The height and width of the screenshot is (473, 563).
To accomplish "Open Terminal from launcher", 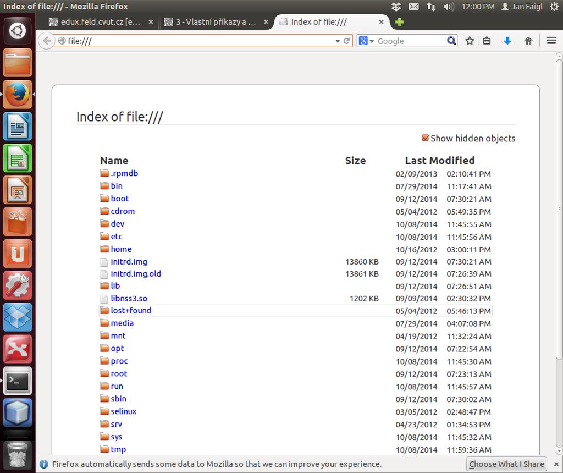I will pos(17,381).
